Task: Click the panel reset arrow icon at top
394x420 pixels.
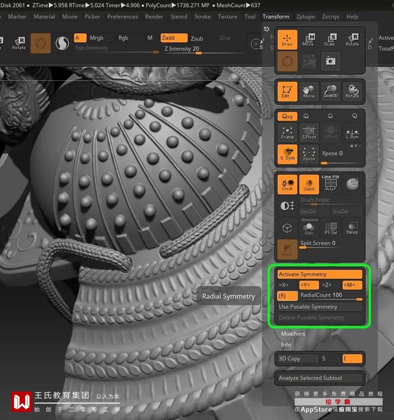Action: click(x=266, y=29)
